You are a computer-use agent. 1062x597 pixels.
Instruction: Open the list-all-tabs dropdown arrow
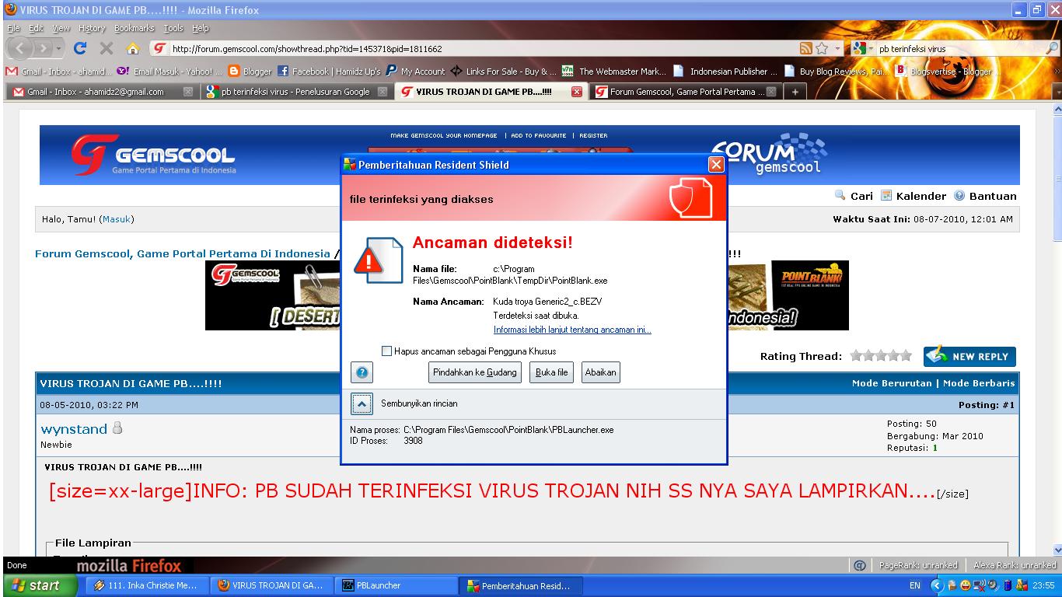[x=1056, y=92]
